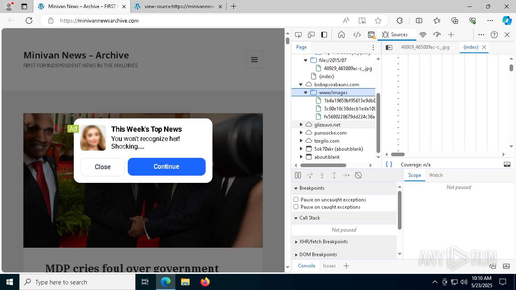Click the debugger Step icon
The width and height of the screenshot is (516, 290).
(x=346, y=175)
